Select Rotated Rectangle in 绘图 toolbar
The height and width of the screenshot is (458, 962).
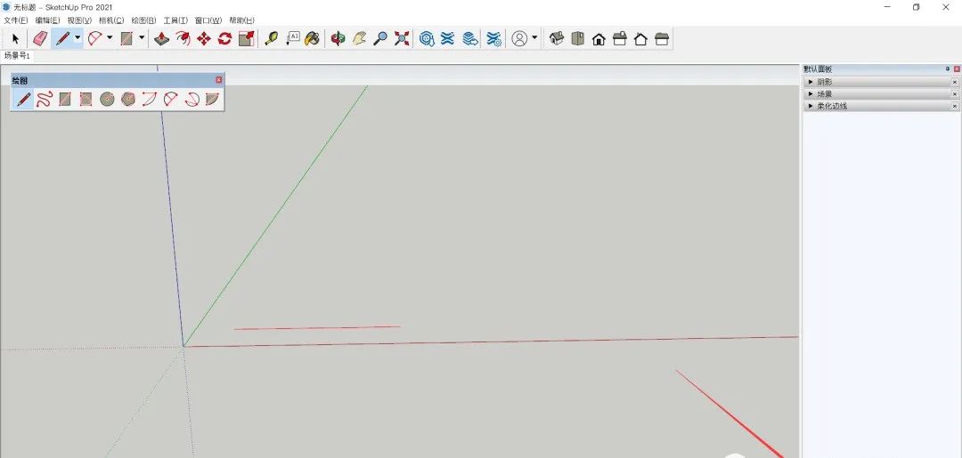(x=86, y=99)
